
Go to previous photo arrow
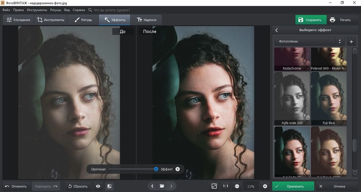click(152, 186)
